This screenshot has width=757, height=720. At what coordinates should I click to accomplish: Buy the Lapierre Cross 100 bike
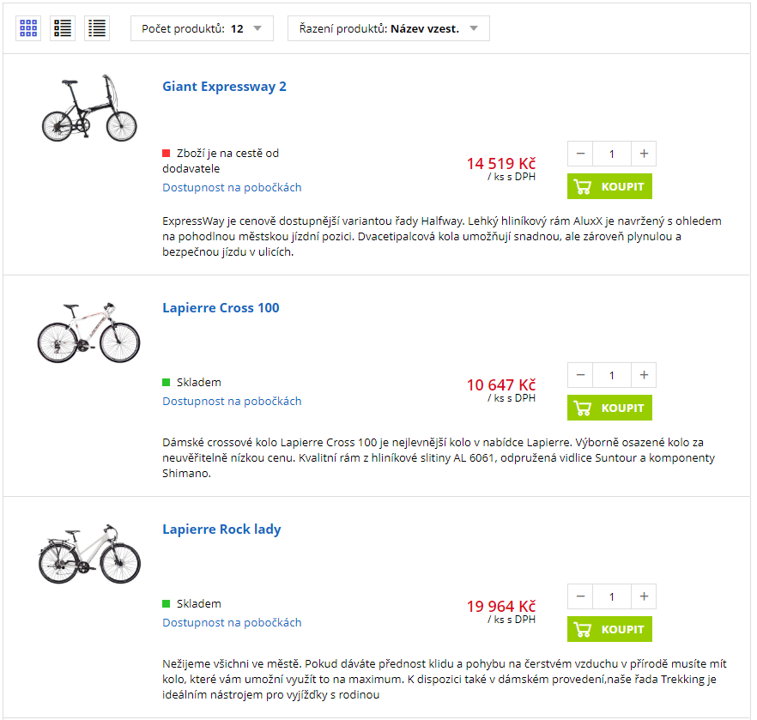[x=609, y=408]
